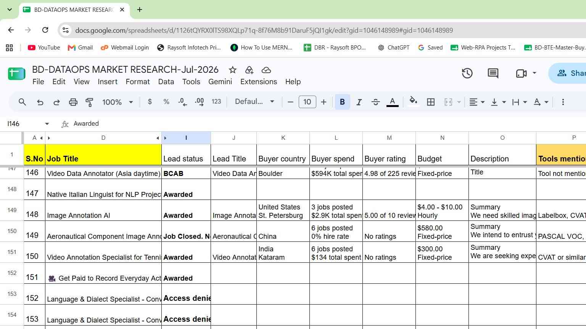The width and height of the screenshot is (586, 329).
Task: Open the Gmail bookmark
Action: (80, 48)
